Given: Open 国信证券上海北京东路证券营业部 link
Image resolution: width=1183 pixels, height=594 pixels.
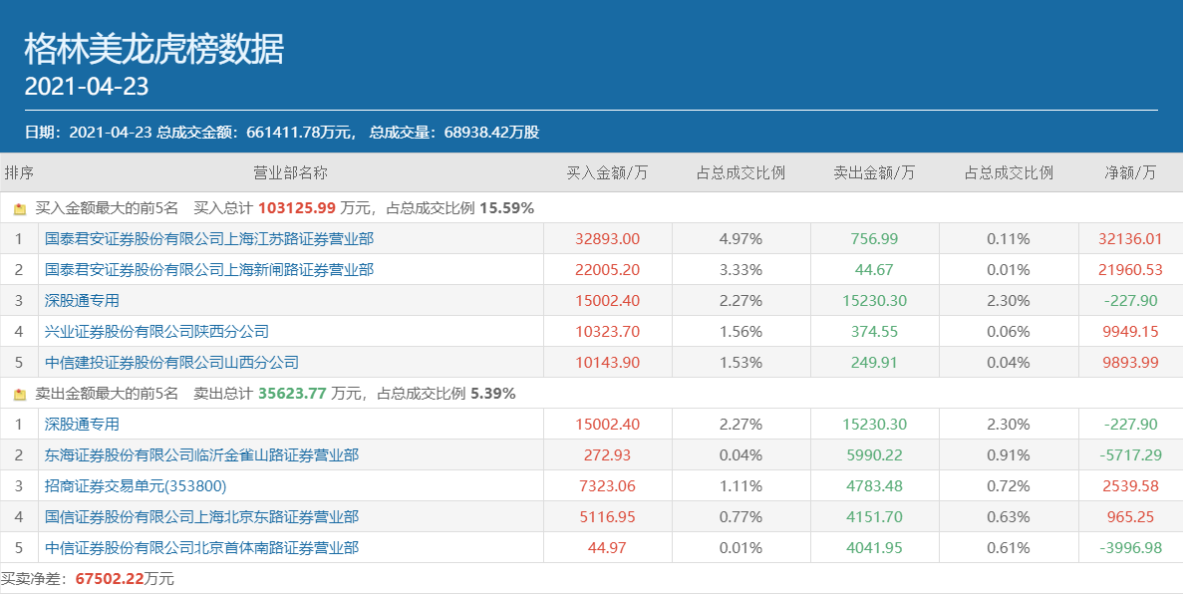Looking at the screenshot, I should [201, 517].
